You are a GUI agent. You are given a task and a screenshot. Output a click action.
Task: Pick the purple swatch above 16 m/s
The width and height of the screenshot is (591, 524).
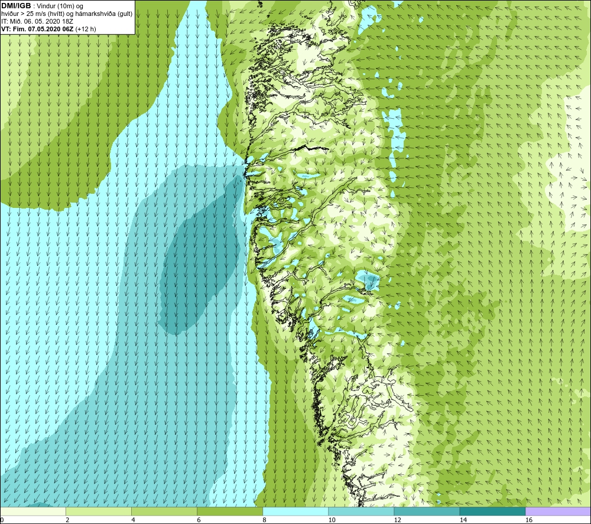tap(558, 512)
